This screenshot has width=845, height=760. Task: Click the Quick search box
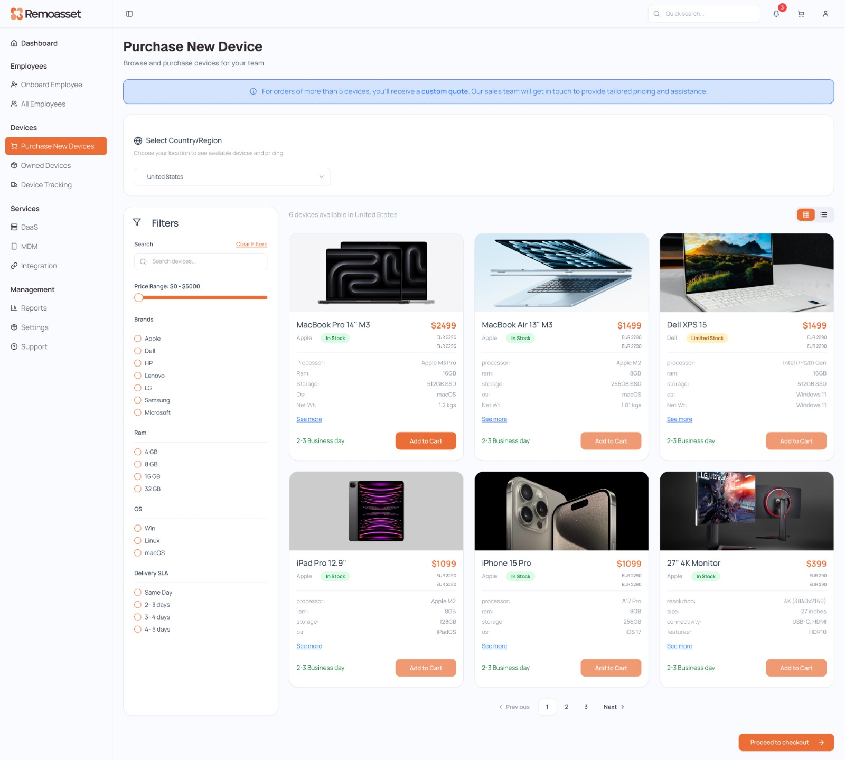[704, 14]
